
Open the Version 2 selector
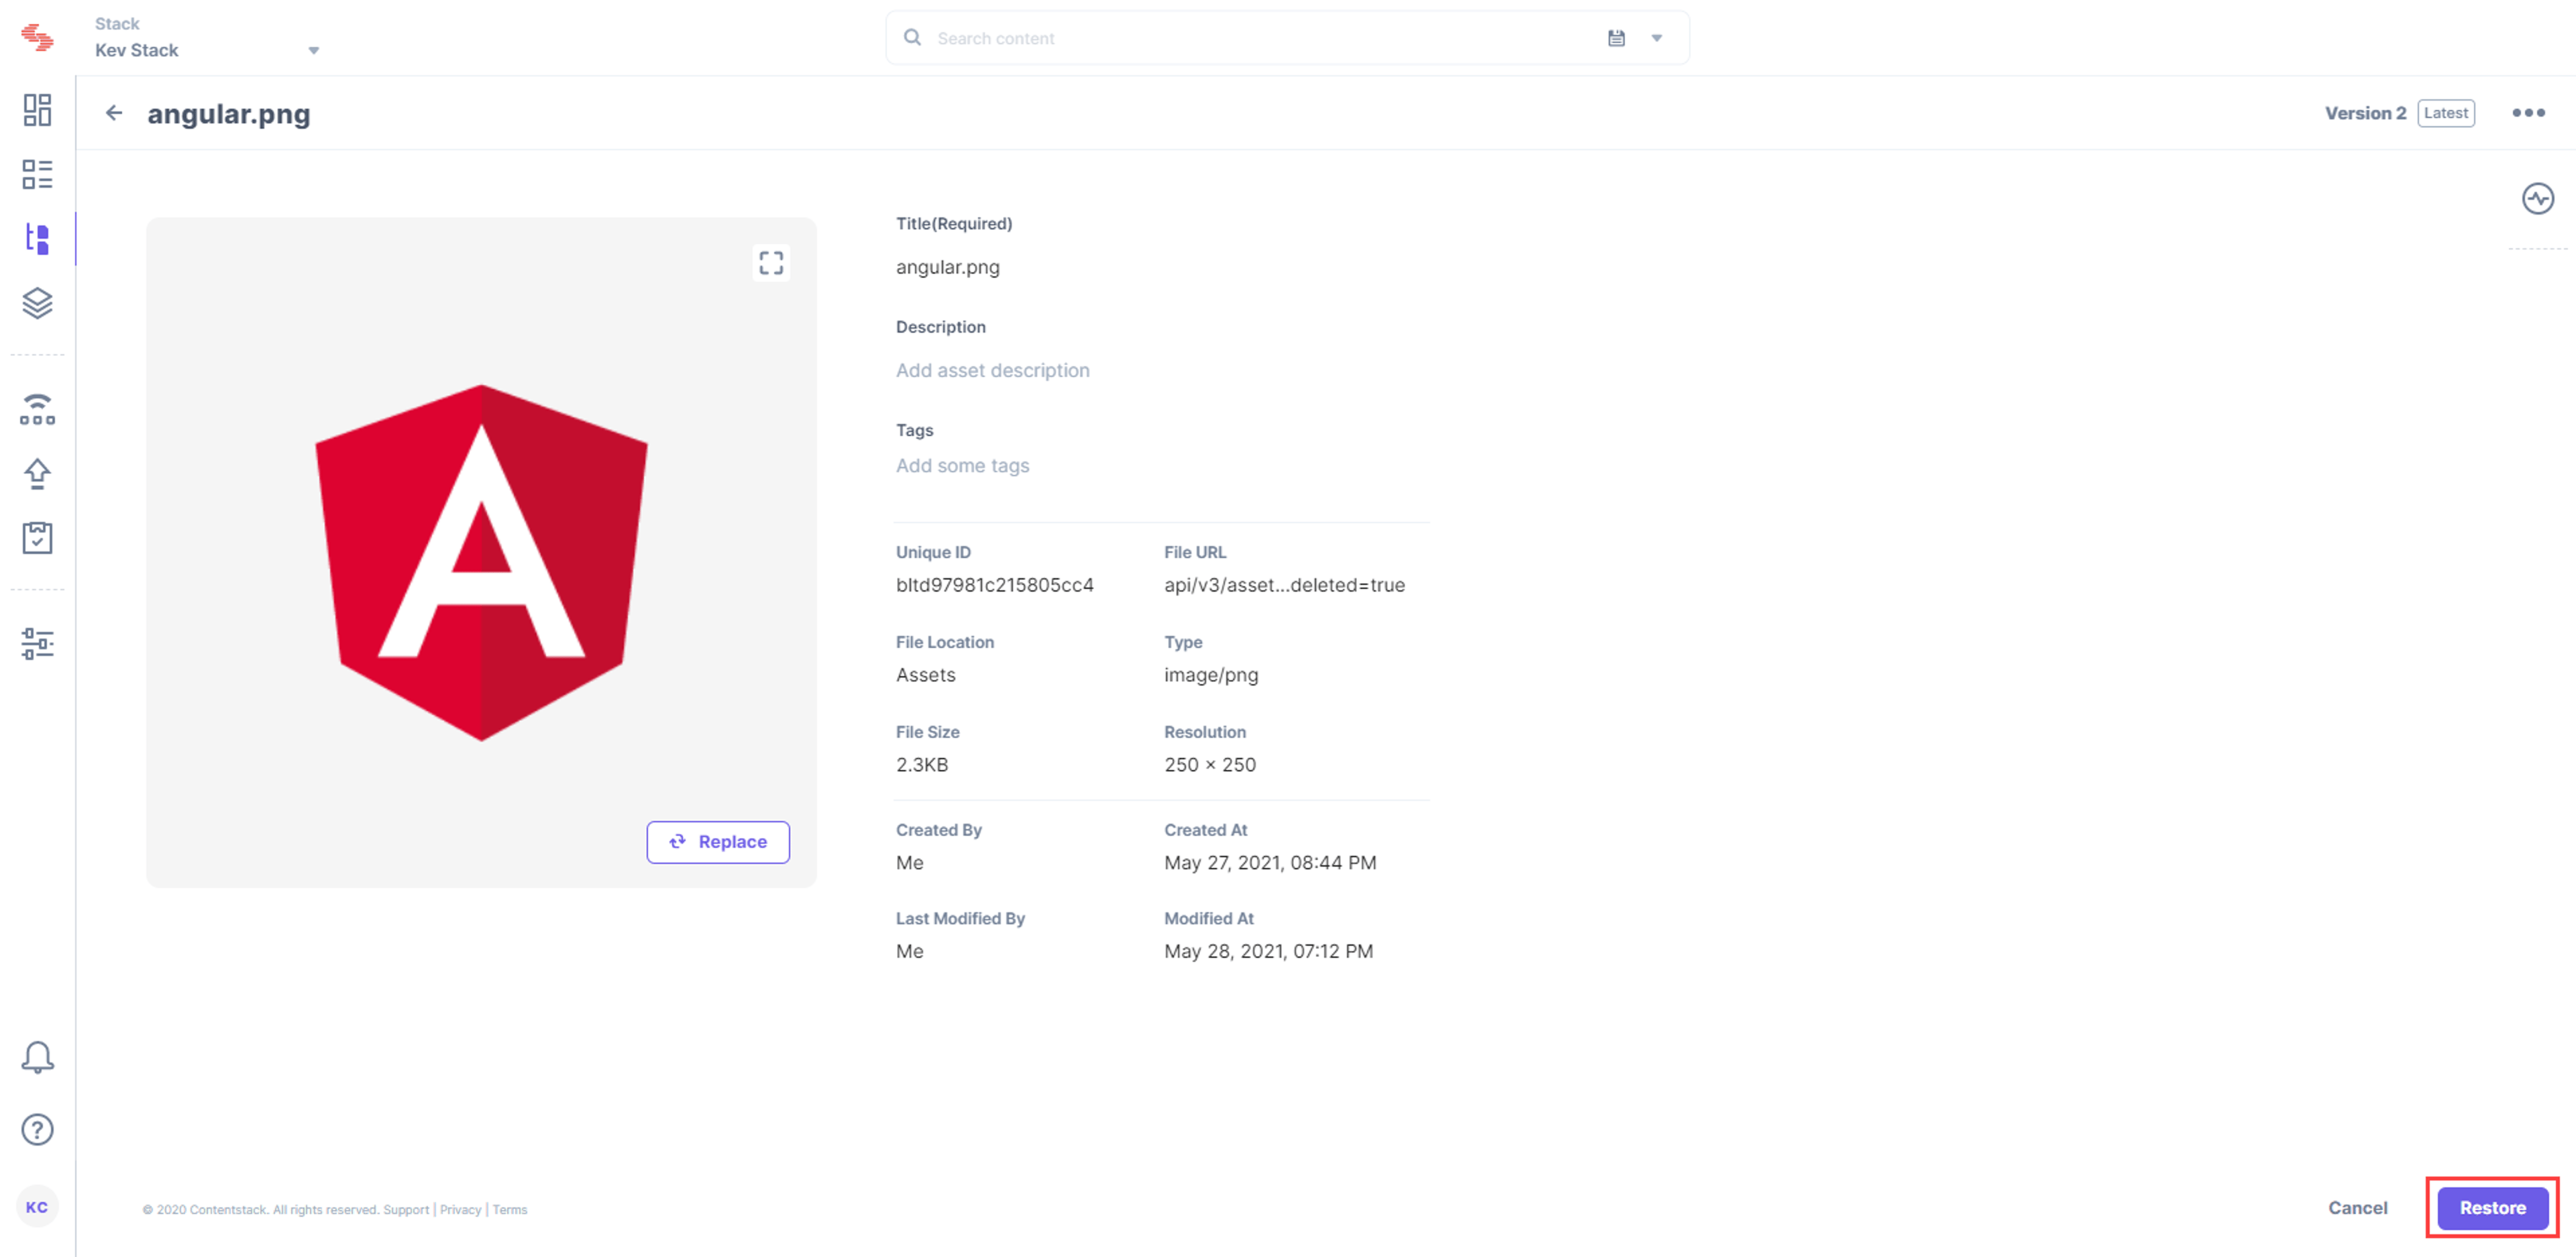[2365, 113]
